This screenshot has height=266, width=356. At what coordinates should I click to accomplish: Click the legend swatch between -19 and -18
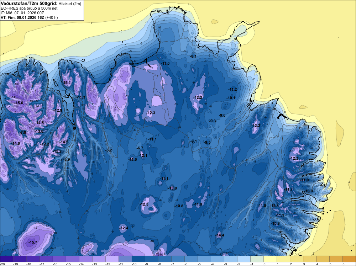[x=20, y=259]
